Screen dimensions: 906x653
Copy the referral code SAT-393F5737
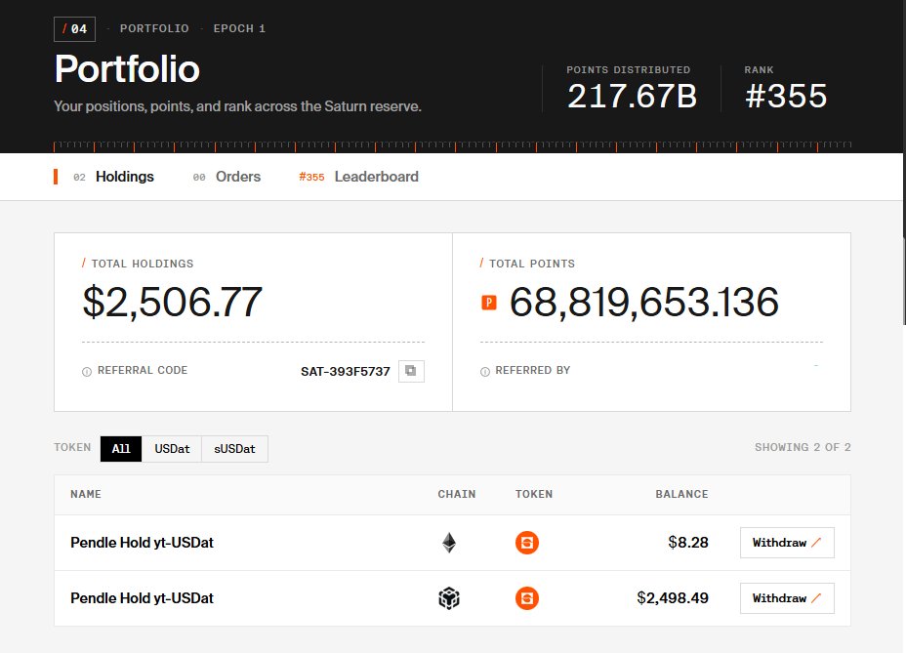point(411,371)
